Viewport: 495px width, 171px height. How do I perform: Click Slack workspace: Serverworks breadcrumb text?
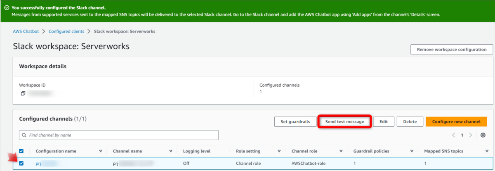(125, 31)
